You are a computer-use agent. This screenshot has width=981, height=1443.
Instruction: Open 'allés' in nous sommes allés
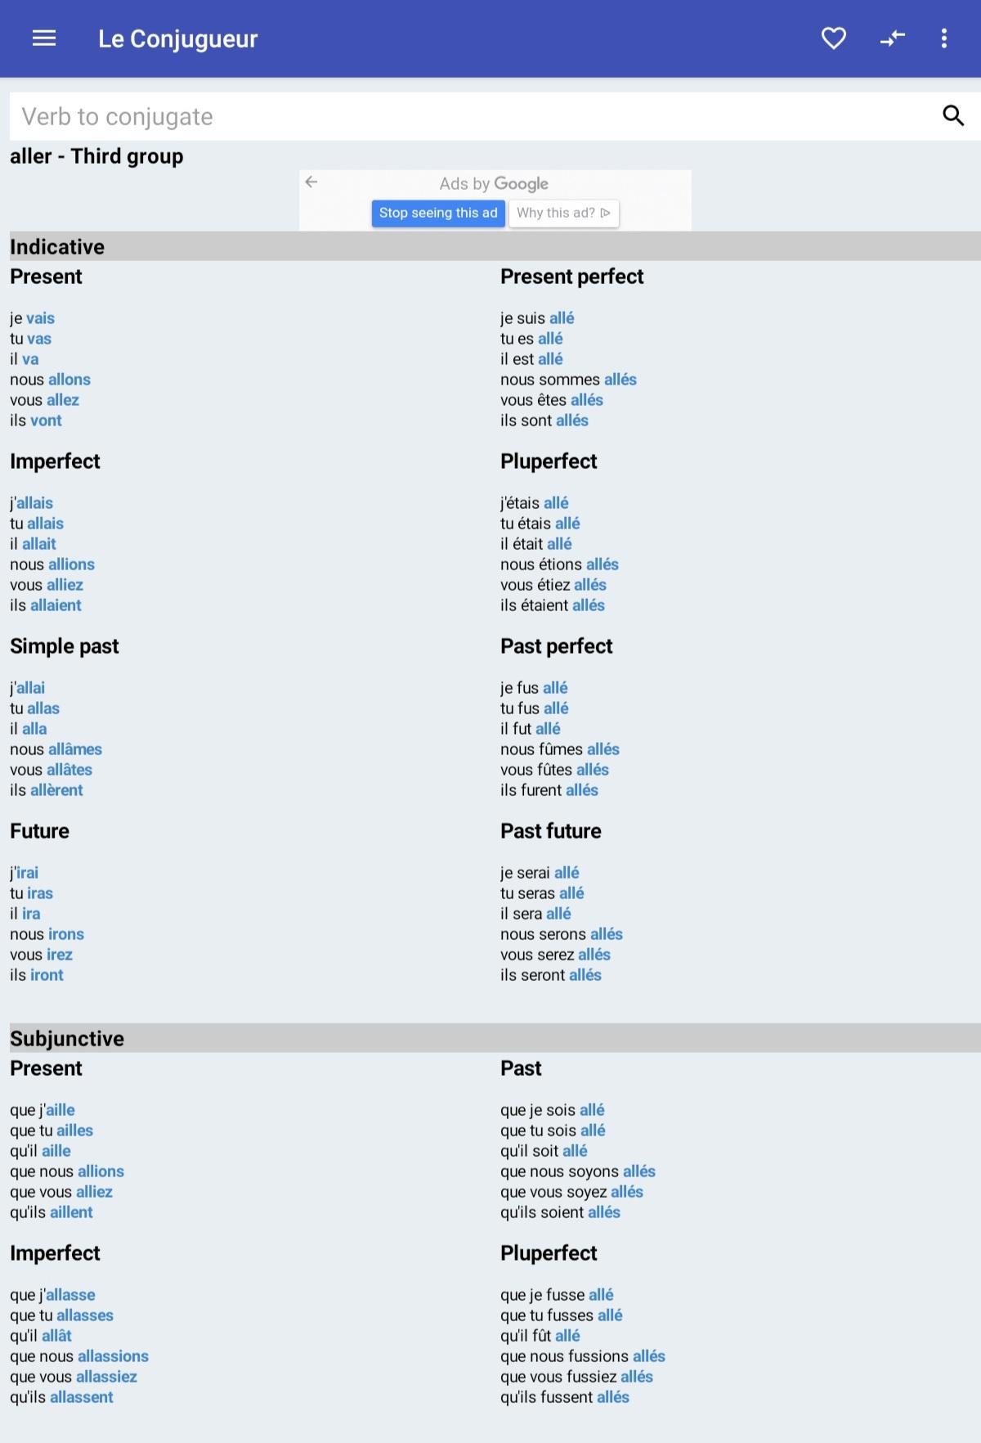point(620,380)
